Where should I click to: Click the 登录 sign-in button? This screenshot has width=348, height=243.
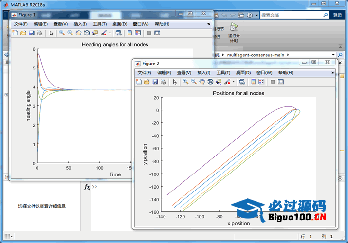tap(337, 15)
